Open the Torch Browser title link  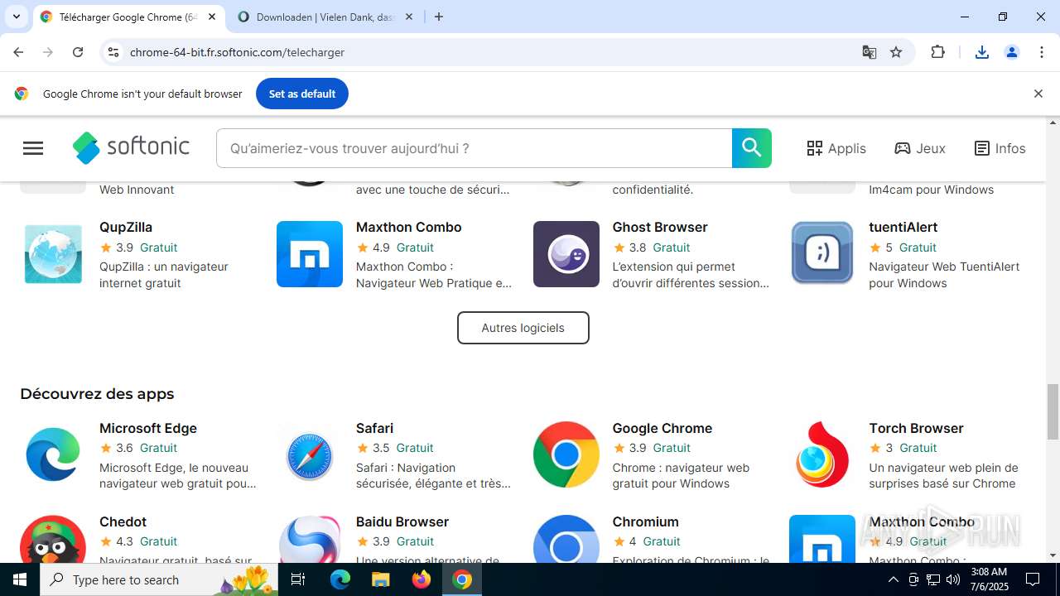[x=916, y=428]
